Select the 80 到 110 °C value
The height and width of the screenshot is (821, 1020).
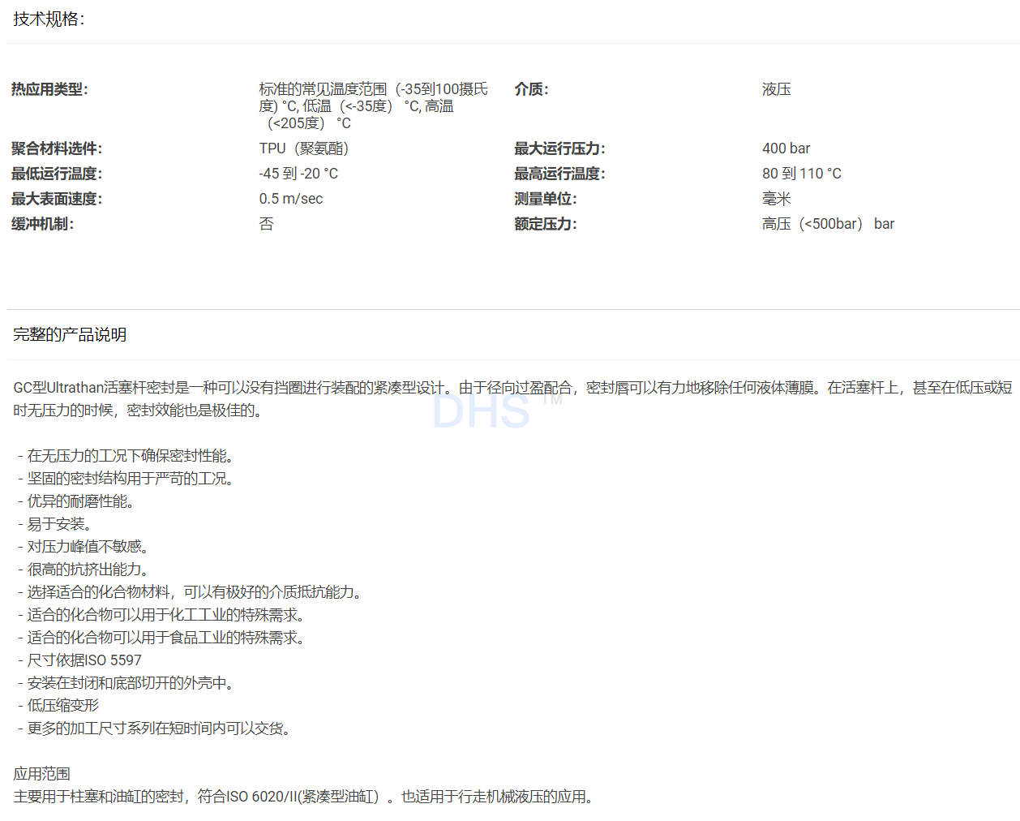click(802, 174)
